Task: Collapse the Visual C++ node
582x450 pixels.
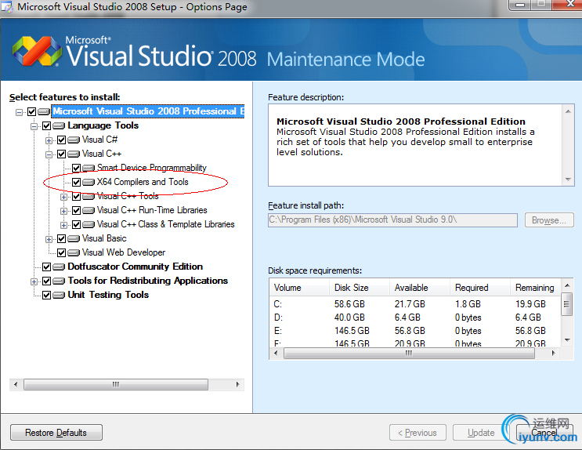Action: click(x=49, y=154)
